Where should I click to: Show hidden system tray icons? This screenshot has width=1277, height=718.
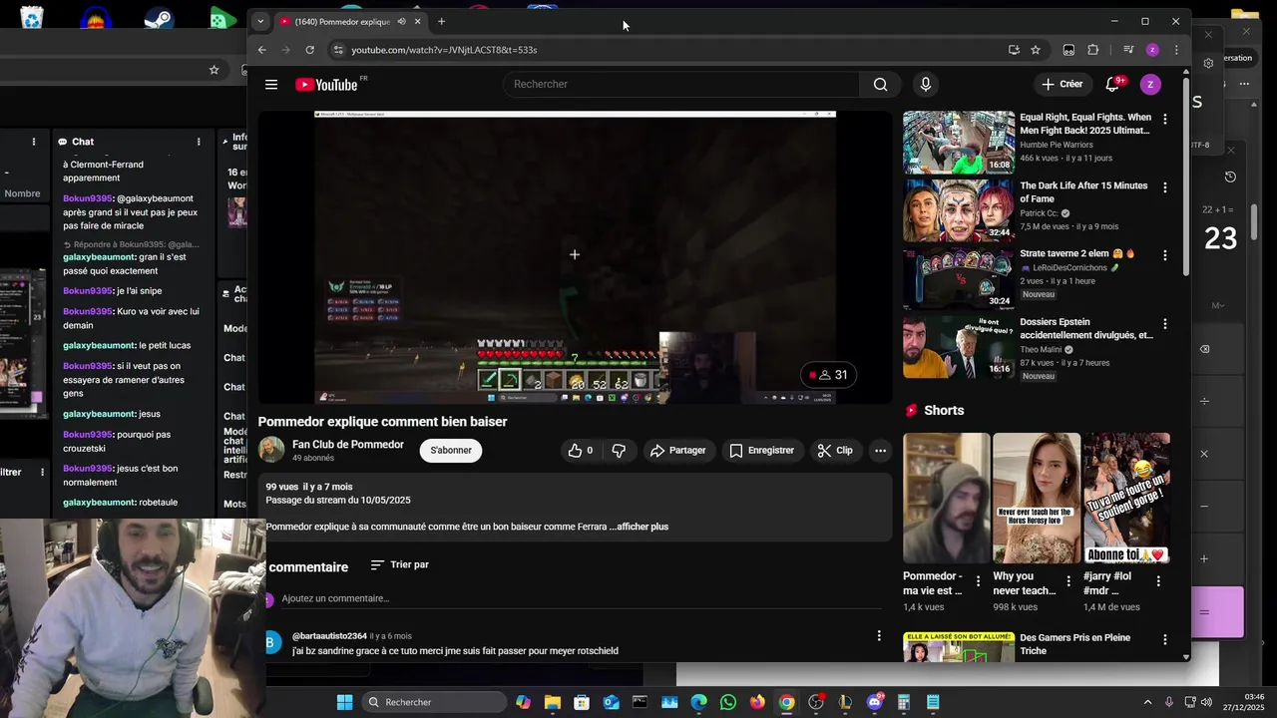[1147, 702]
